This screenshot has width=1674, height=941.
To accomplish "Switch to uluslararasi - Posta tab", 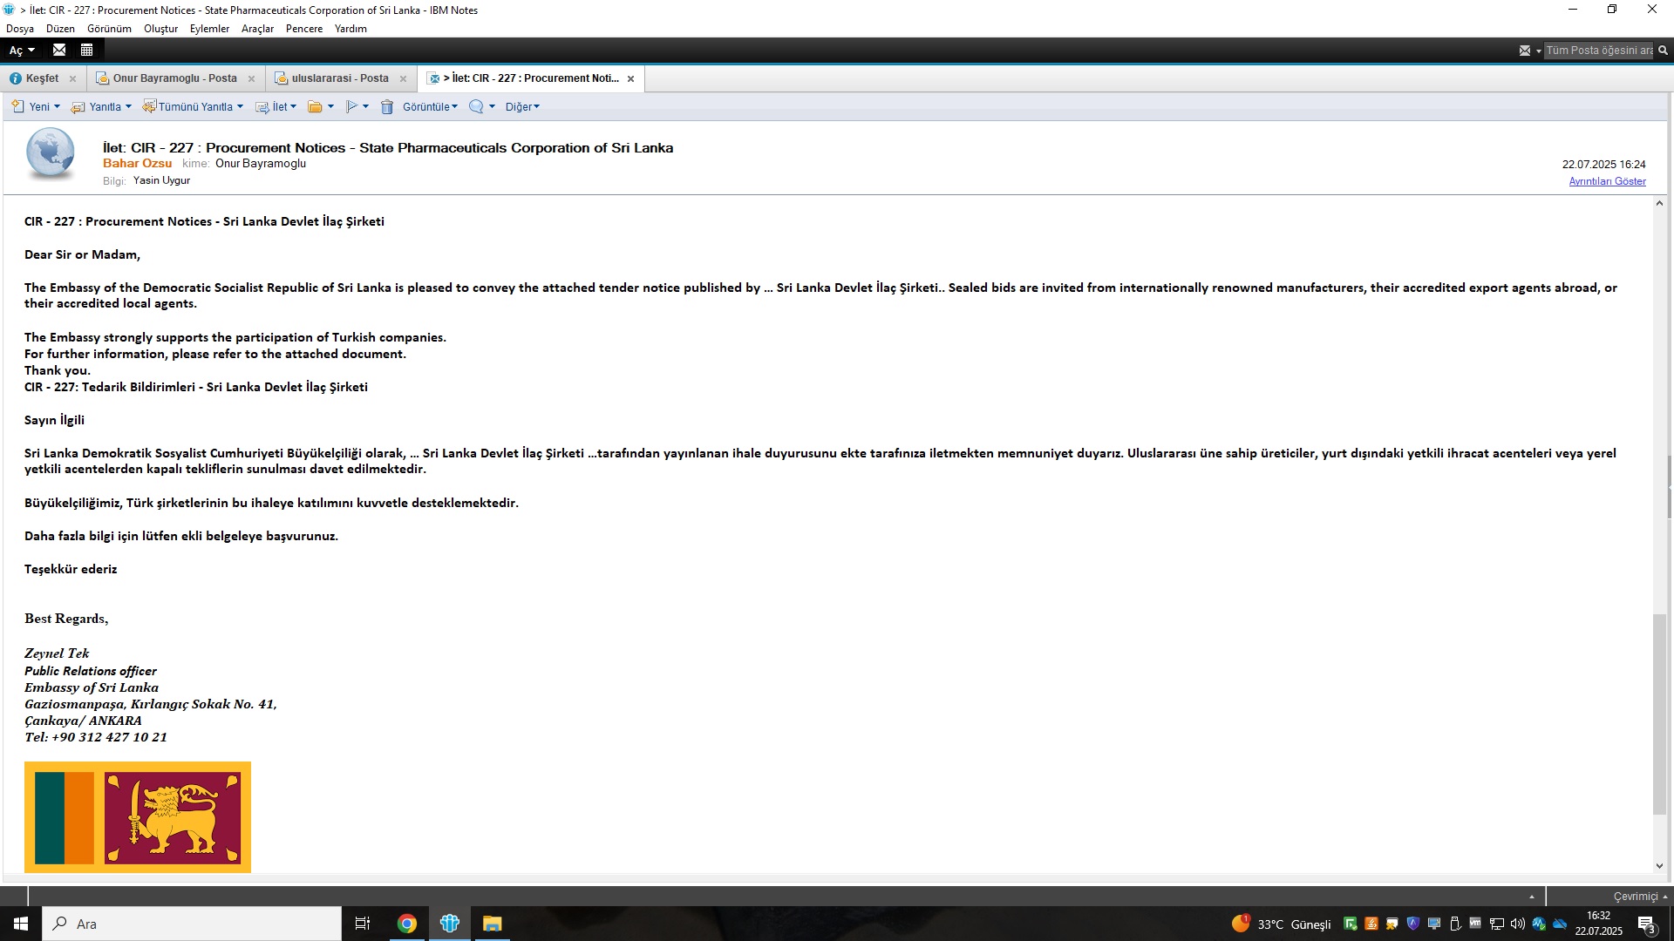I will (340, 78).
